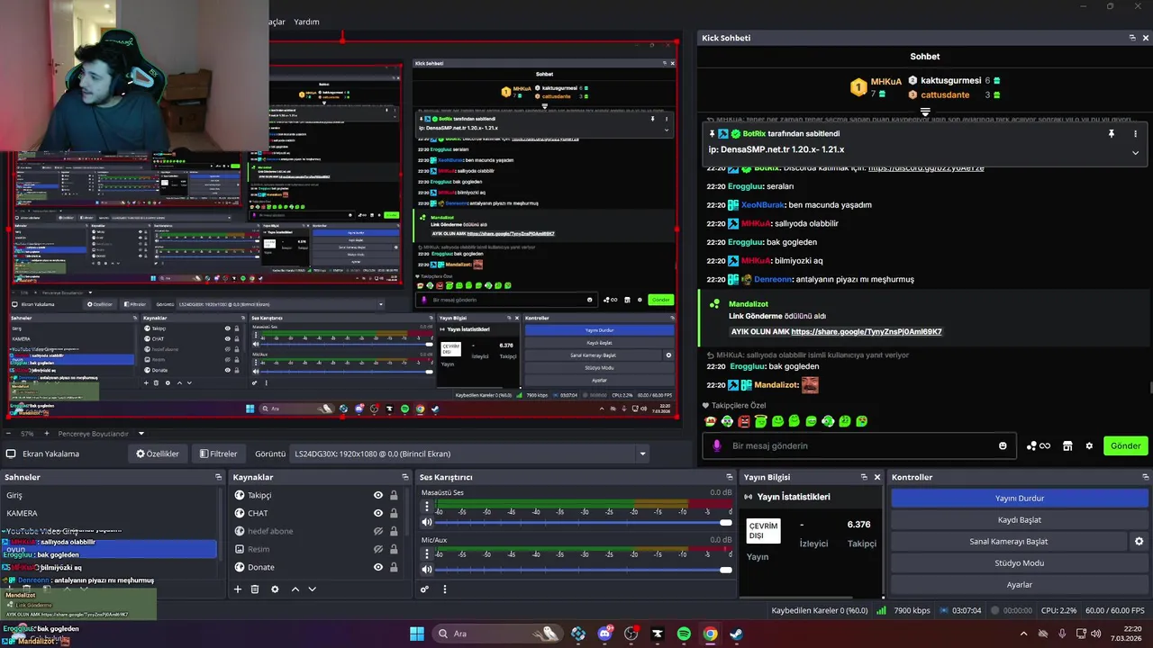Image resolution: width=1153 pixels, height=648 pixels.
Task: Open the Windows Start menu
Action: (417, 634)
